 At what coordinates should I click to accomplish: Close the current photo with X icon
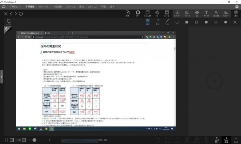tap(6, 14)
